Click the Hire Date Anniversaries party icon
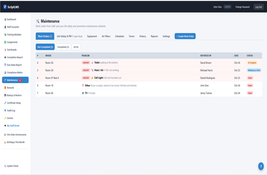This screenshot has height=175, width=267. click(x=5, y=135)
